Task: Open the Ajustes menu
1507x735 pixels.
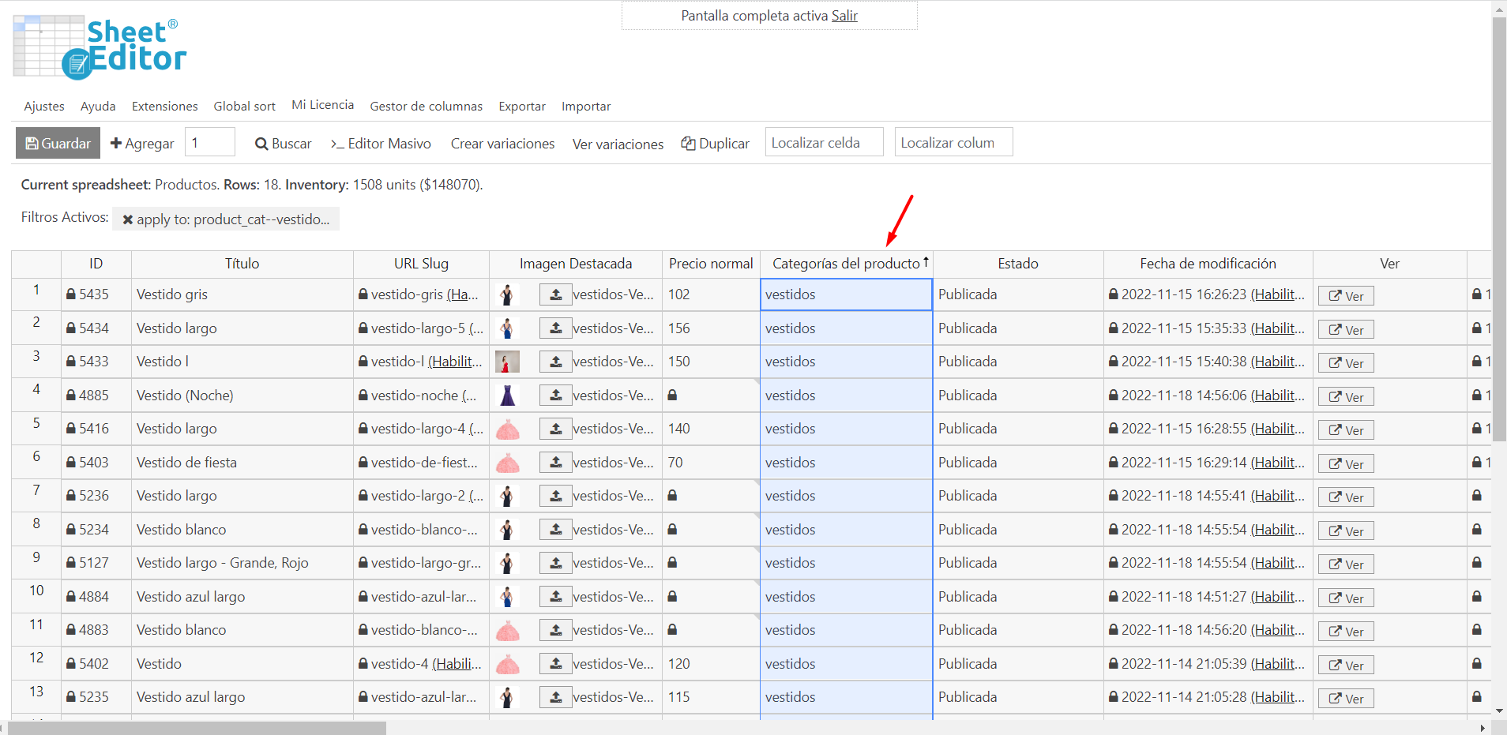Action: [44, 106]
